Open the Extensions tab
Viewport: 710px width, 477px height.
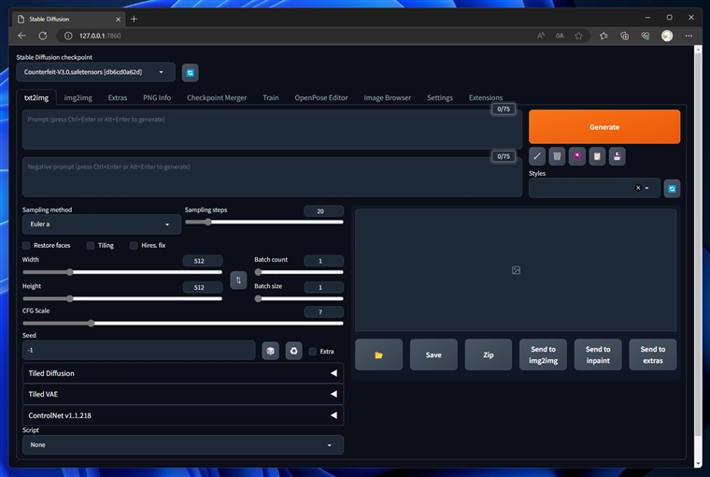486,97
